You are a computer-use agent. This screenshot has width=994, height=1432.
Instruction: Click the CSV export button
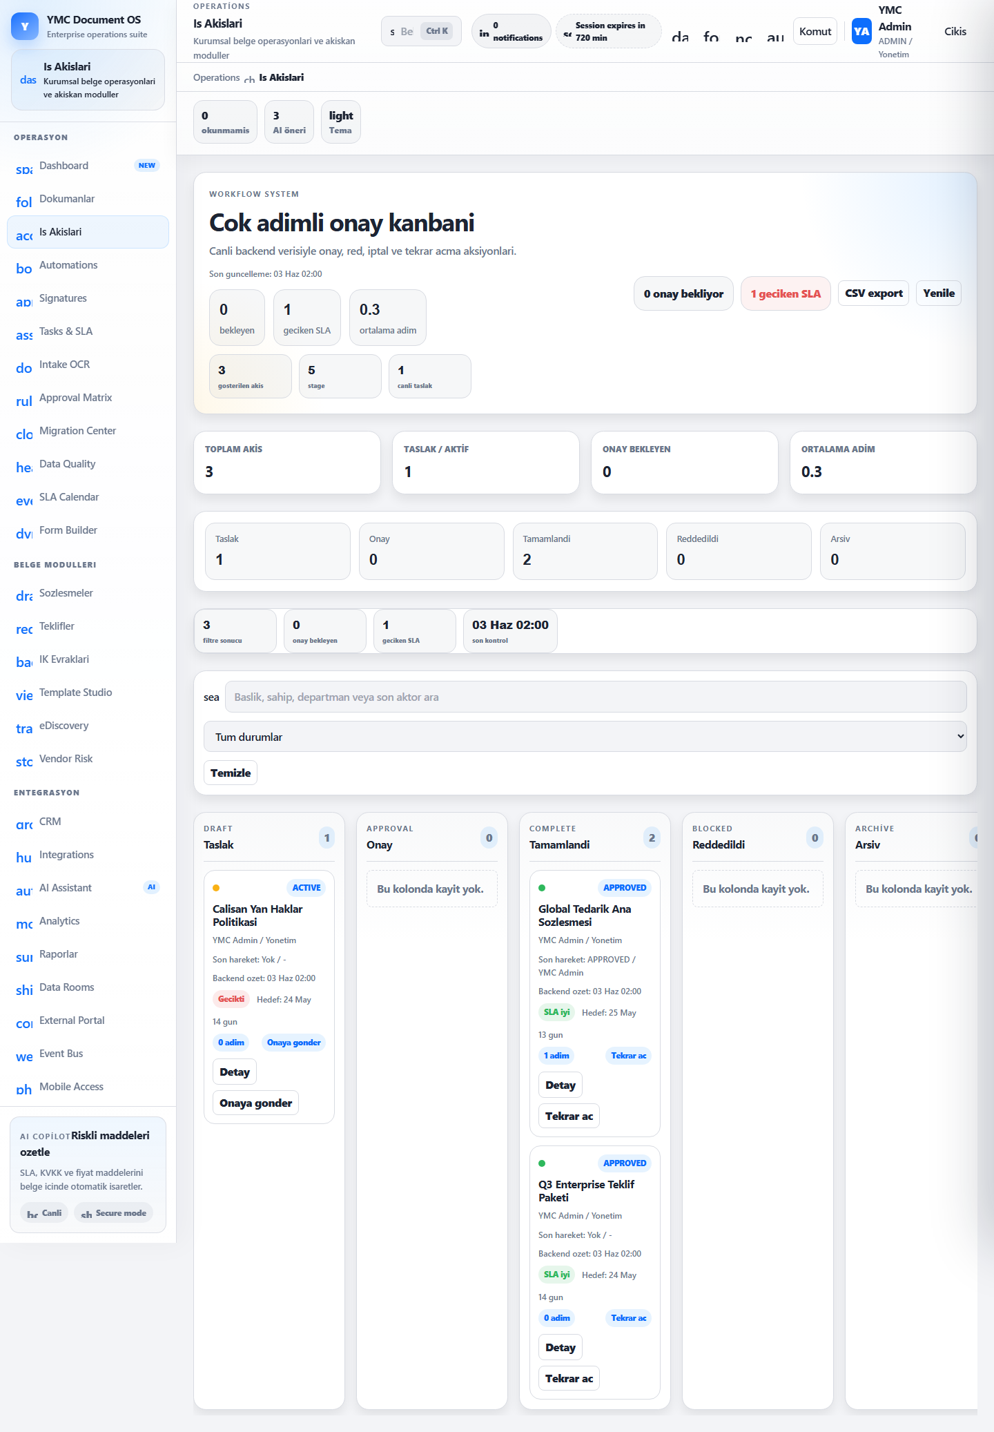click(873, 293)
